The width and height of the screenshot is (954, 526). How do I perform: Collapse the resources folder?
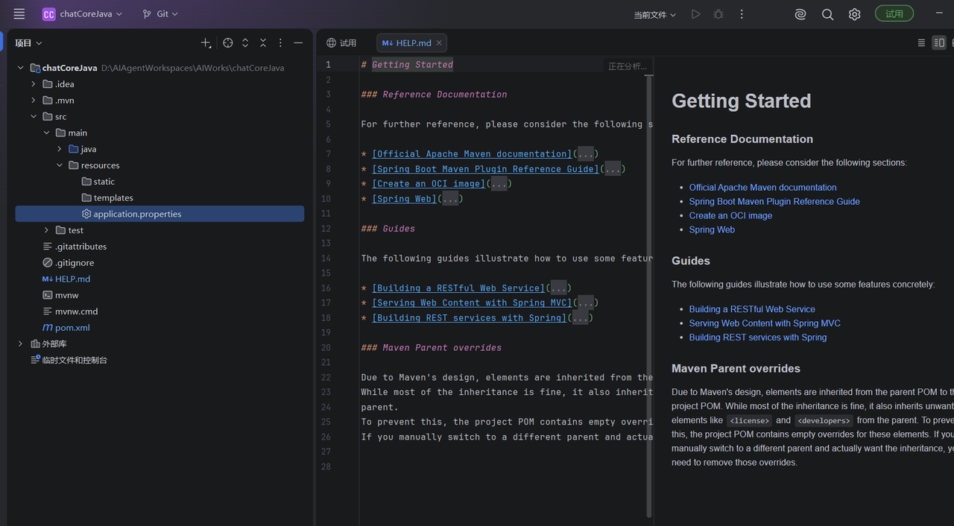point(60,165)
